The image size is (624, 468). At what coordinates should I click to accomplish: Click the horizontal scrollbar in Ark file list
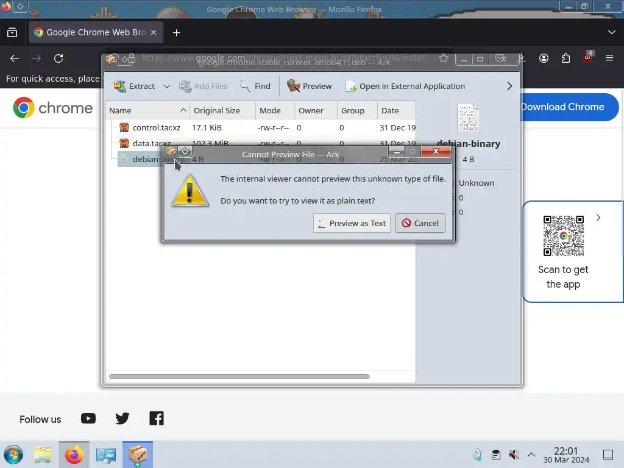coord(239,377)
